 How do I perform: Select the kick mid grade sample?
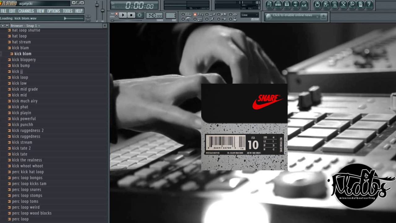click(x=25, y=89)
